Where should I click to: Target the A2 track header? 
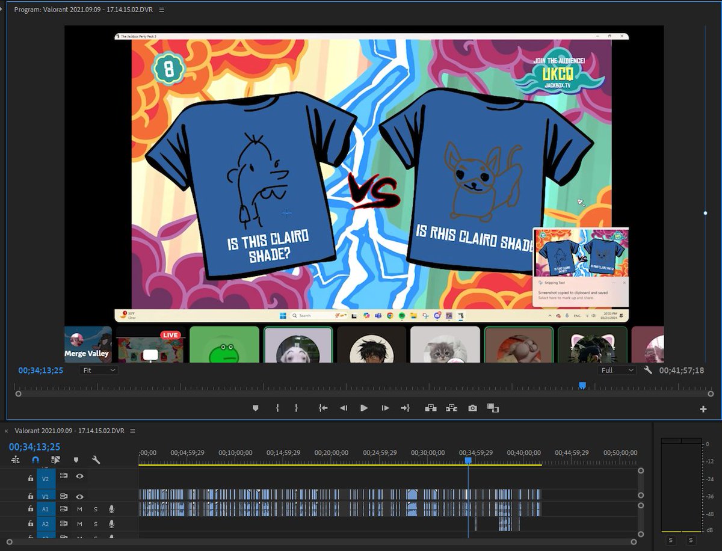click(45, 524)
